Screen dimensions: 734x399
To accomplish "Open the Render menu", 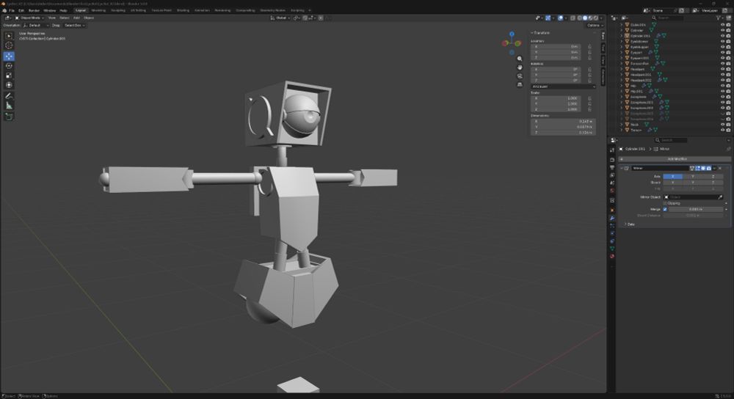I will coord(34,10).
